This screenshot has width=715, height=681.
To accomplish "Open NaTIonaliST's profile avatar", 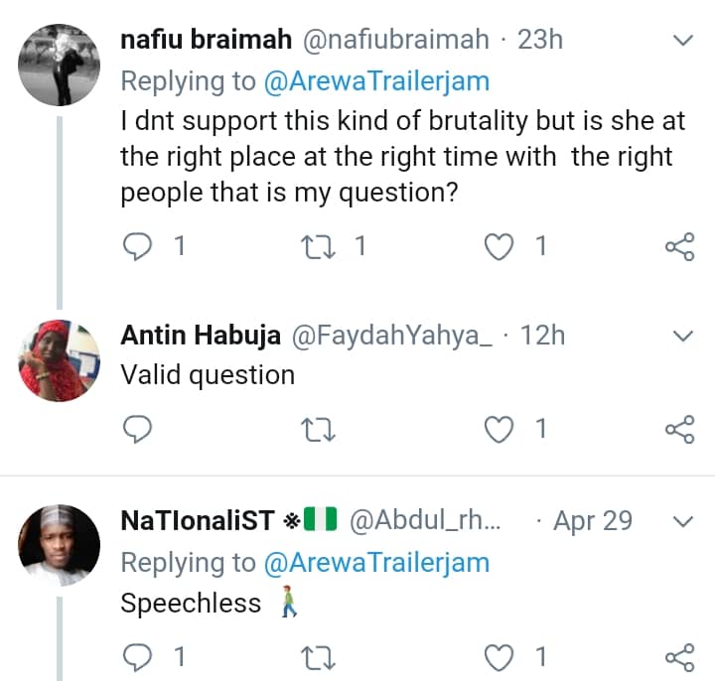I will [x=60, y=544].
